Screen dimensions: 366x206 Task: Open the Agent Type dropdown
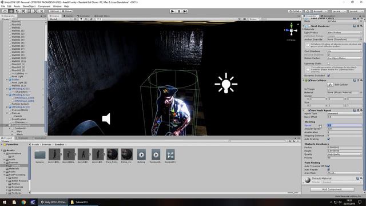pos(344,113)
